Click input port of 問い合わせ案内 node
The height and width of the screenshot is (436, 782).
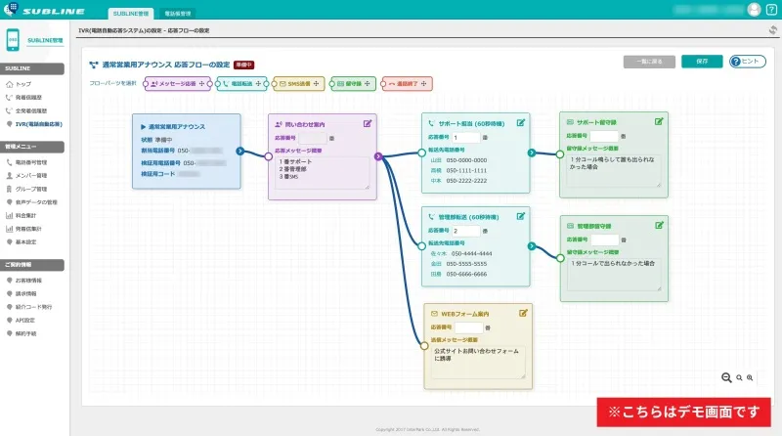pos(268,156)
